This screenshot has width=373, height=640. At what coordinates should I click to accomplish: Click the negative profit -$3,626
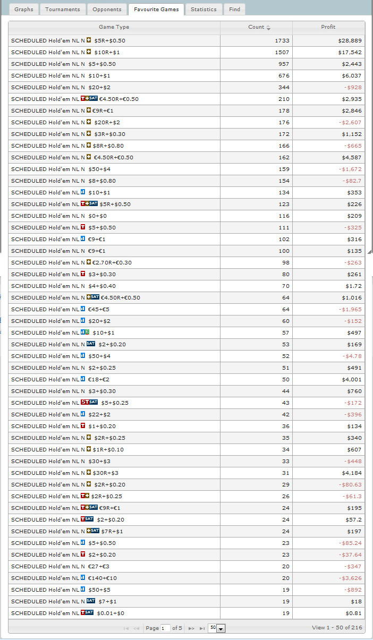point(351,578)
